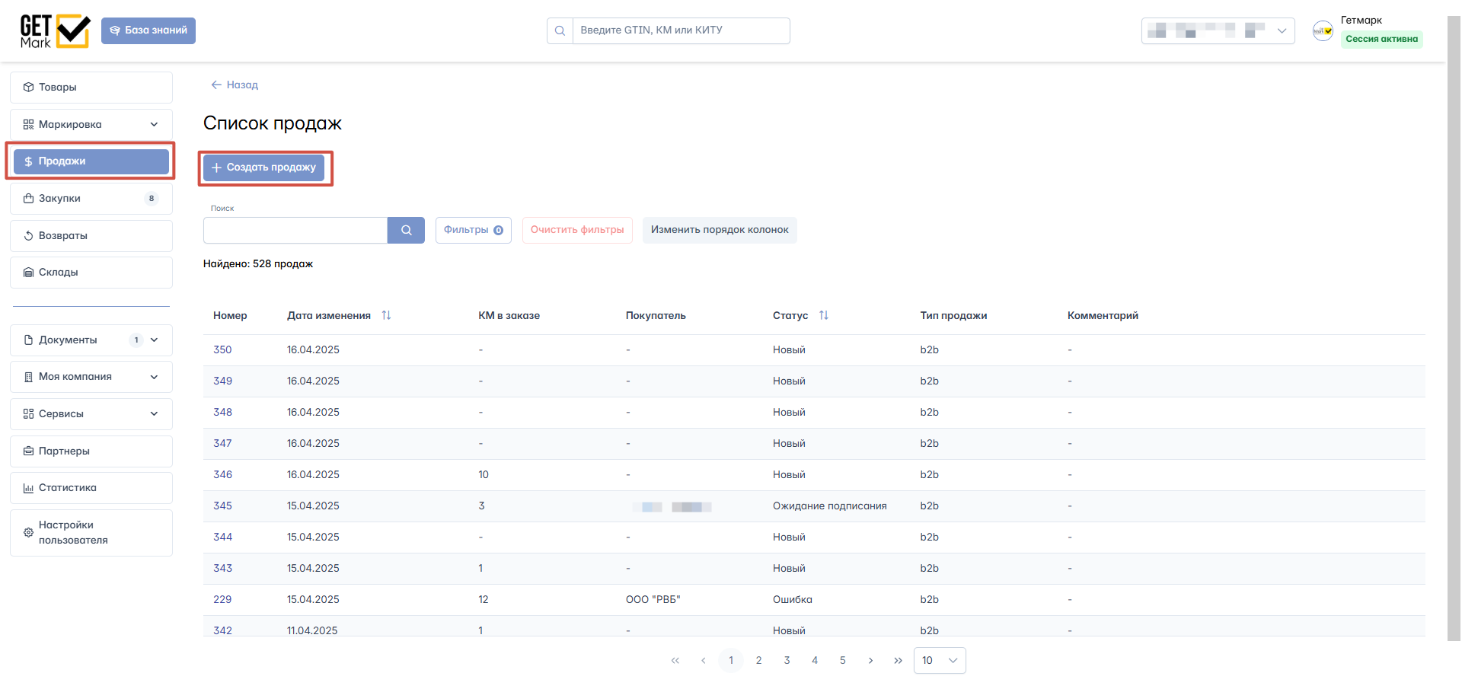Click the Закупки counter badge 8
This screenshot has height=689, width=1462.
point(152,199)
